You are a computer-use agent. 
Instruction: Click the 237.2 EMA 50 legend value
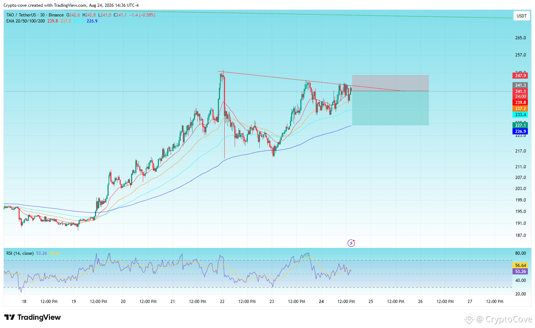(66, 21)
